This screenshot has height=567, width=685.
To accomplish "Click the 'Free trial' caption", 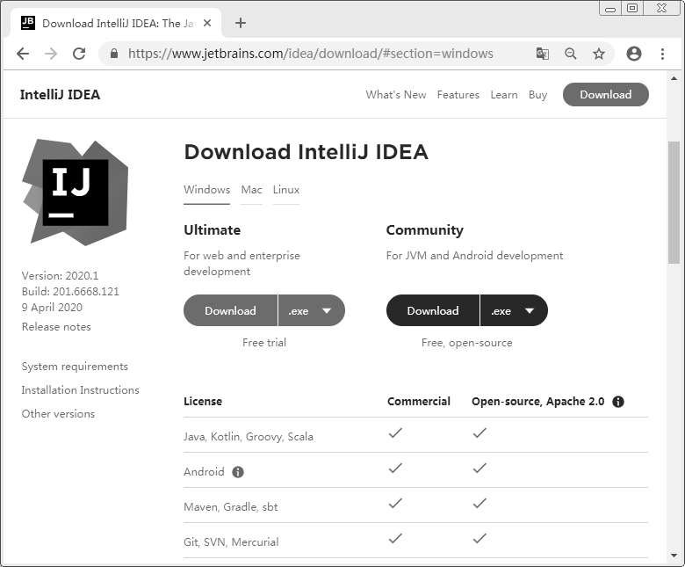I will click(x=264, y=342).
